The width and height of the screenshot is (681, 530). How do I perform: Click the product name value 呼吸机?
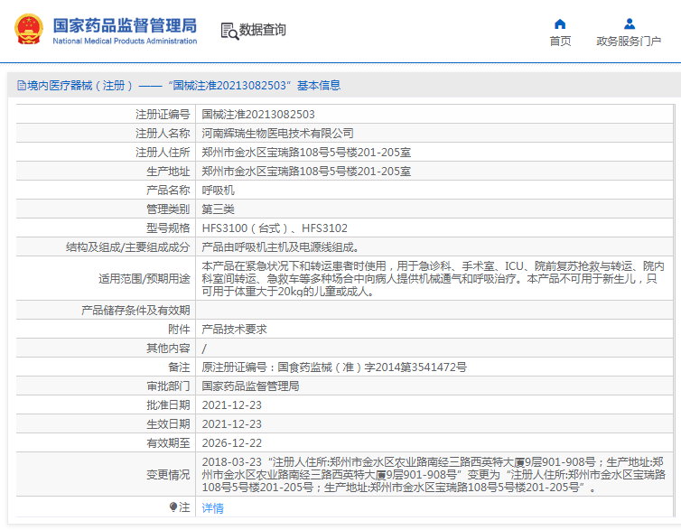pos(218,191)
